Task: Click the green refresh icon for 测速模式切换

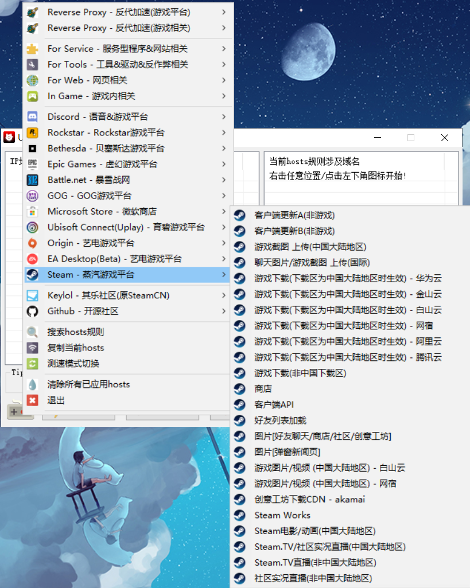Action: (x=33, y=363)
